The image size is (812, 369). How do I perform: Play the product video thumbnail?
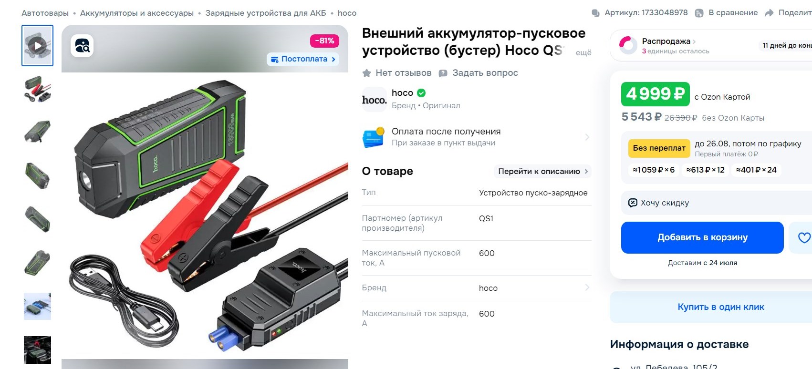tap(37, 46)
